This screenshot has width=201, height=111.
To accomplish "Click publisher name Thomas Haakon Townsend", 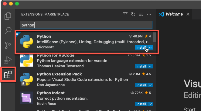I will click(60, 66).
